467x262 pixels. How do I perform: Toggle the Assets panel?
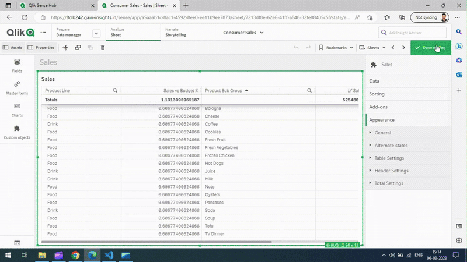pyautogui.click(x=12, y=48)
